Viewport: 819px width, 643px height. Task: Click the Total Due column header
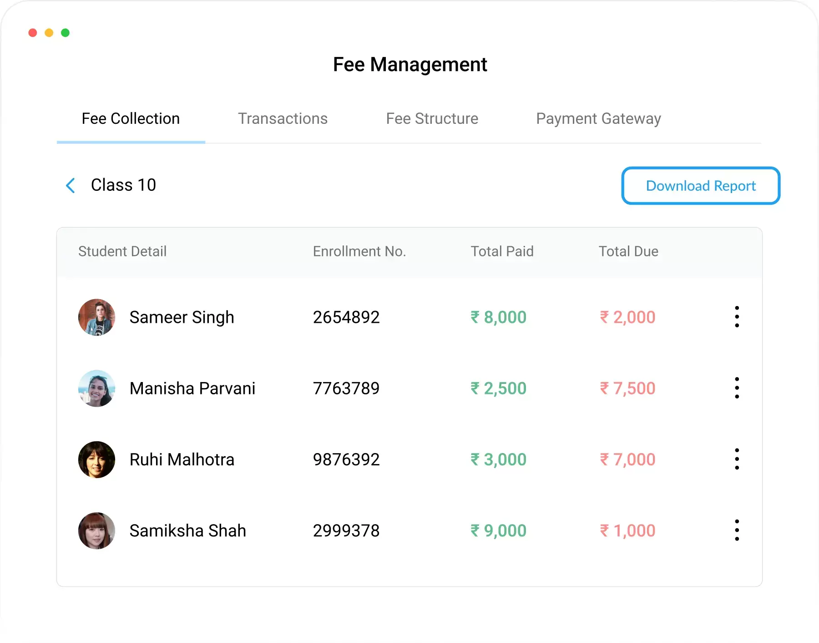(628, 251)
